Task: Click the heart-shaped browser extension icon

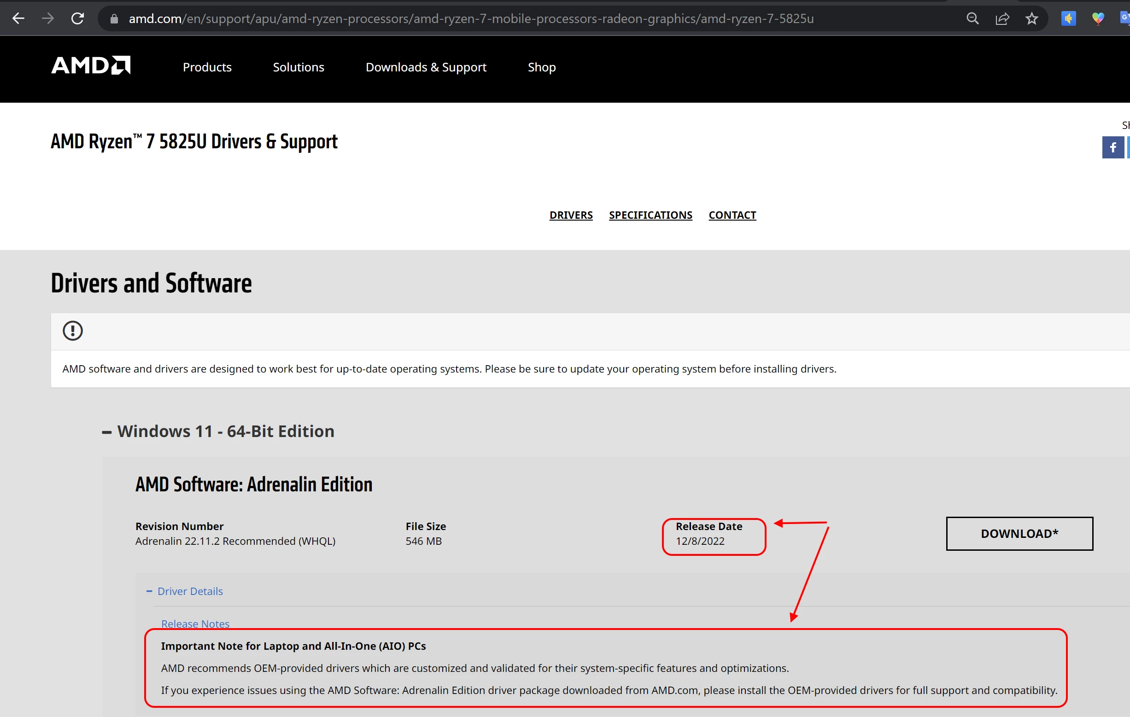Action: point(1098,19)
